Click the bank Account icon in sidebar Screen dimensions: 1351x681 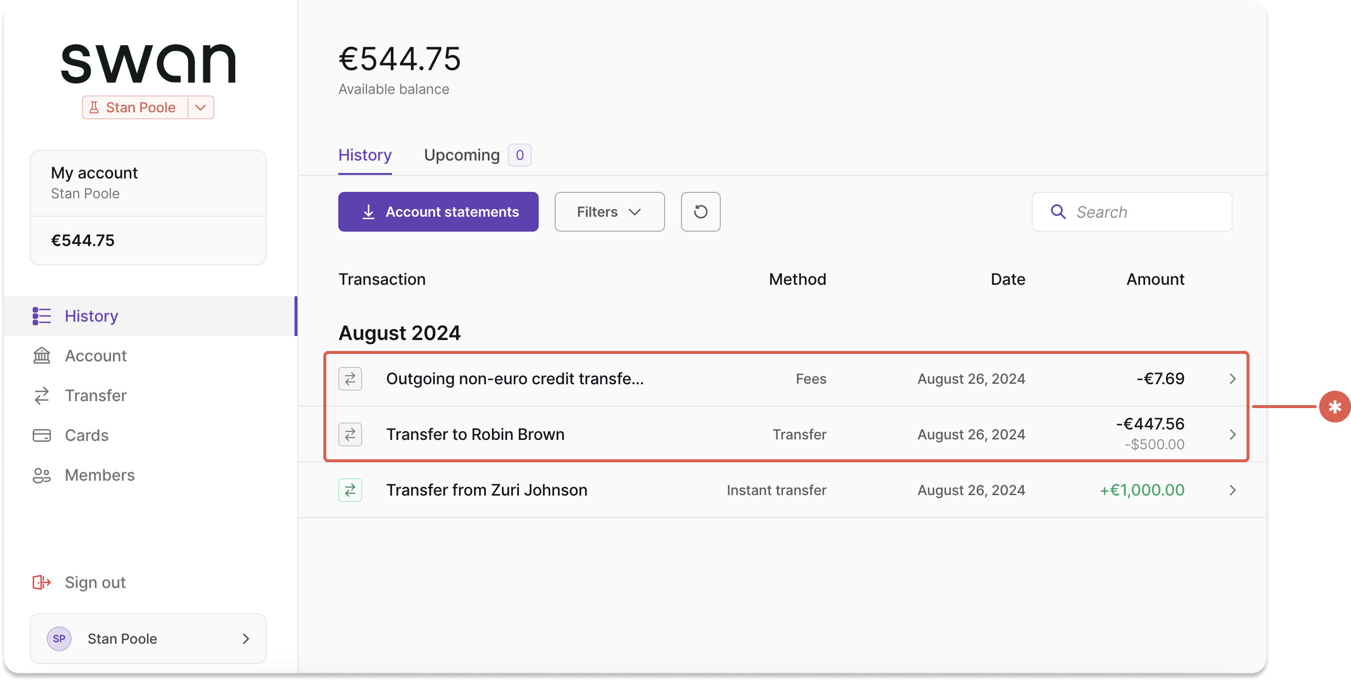[x=42, y=356]
